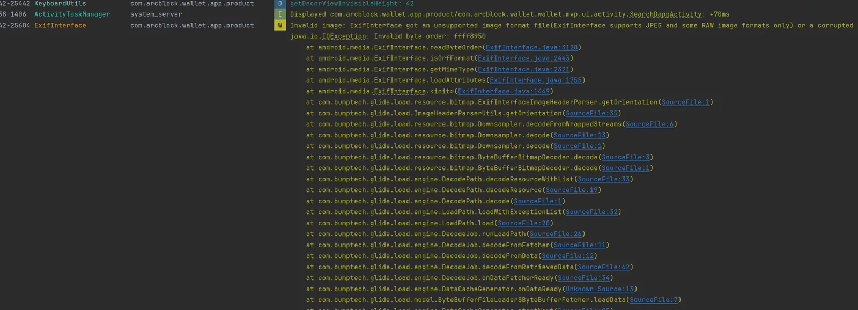Viewport: 858px width, 310px height.
Task: Open SourceFile:1 in ExifInterfaceImageHeaderParser.getOrientation row
Action: click(685, 102)
